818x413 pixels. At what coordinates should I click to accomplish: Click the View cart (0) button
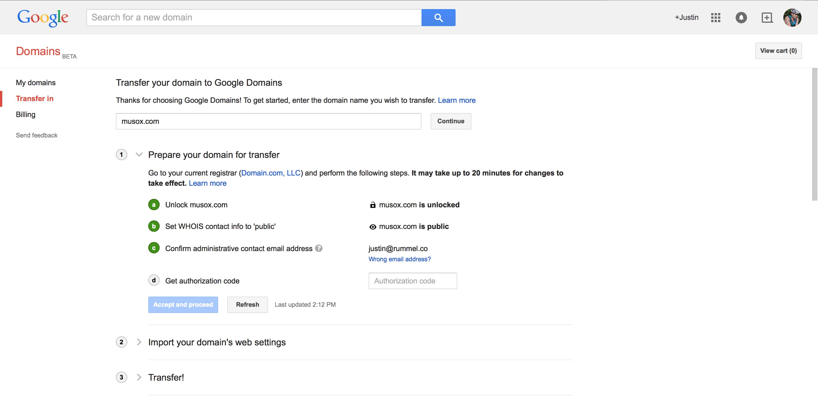(778, 51)
